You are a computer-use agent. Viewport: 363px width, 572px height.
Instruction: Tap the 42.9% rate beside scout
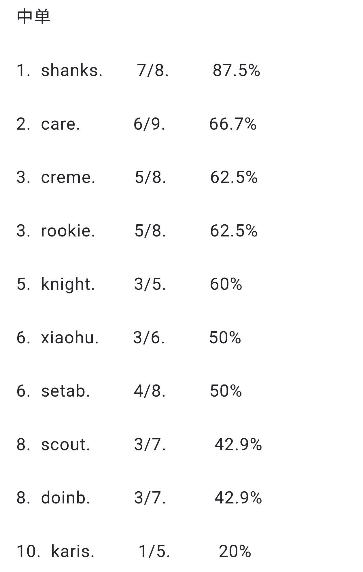coord(238,444)
